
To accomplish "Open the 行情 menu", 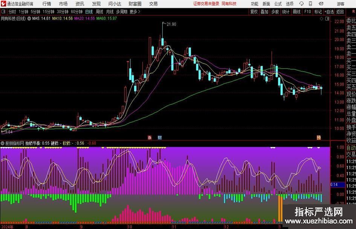I will 47,4.
